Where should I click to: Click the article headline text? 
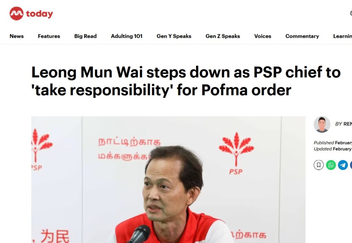click(x=186, y=81)
